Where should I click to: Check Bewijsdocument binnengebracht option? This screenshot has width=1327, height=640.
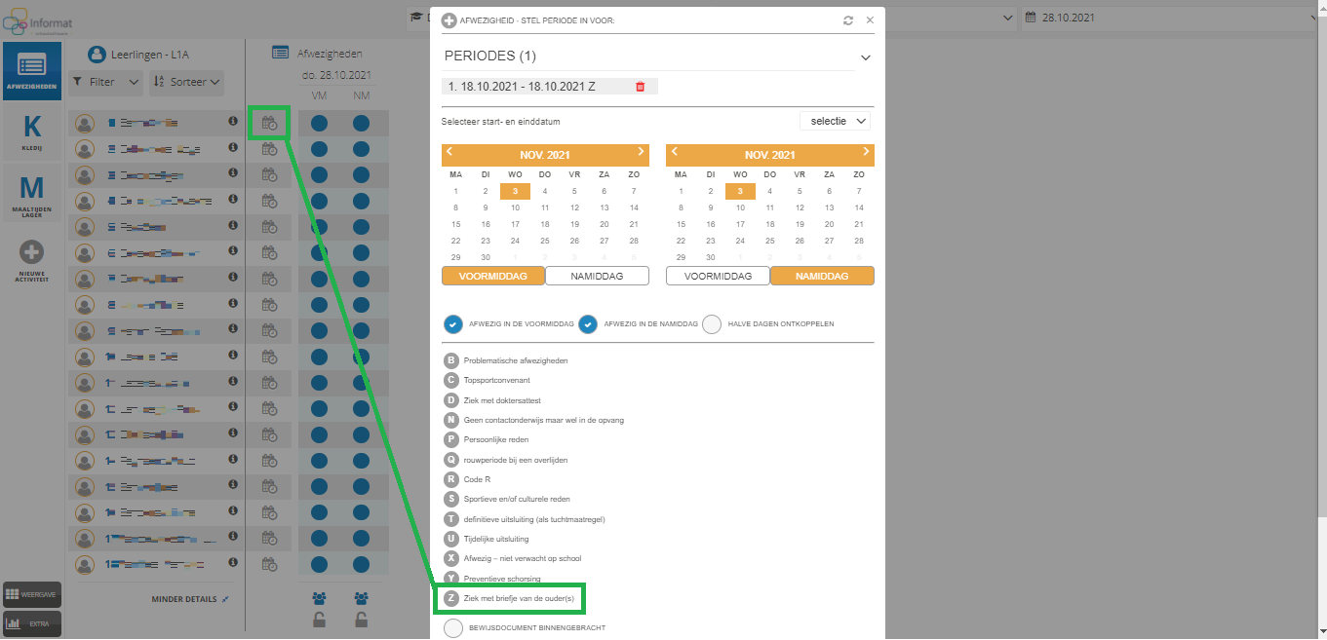click(x=453, y=628)
